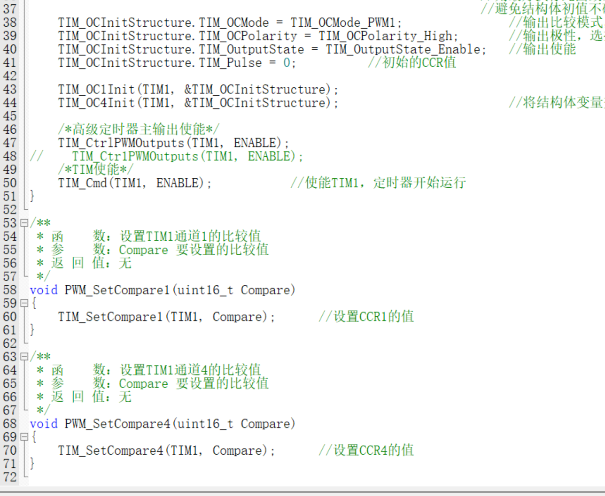Click the TIM_SetCompare1 call on line 60
The image size is (605, 496).
pos(166,317)
